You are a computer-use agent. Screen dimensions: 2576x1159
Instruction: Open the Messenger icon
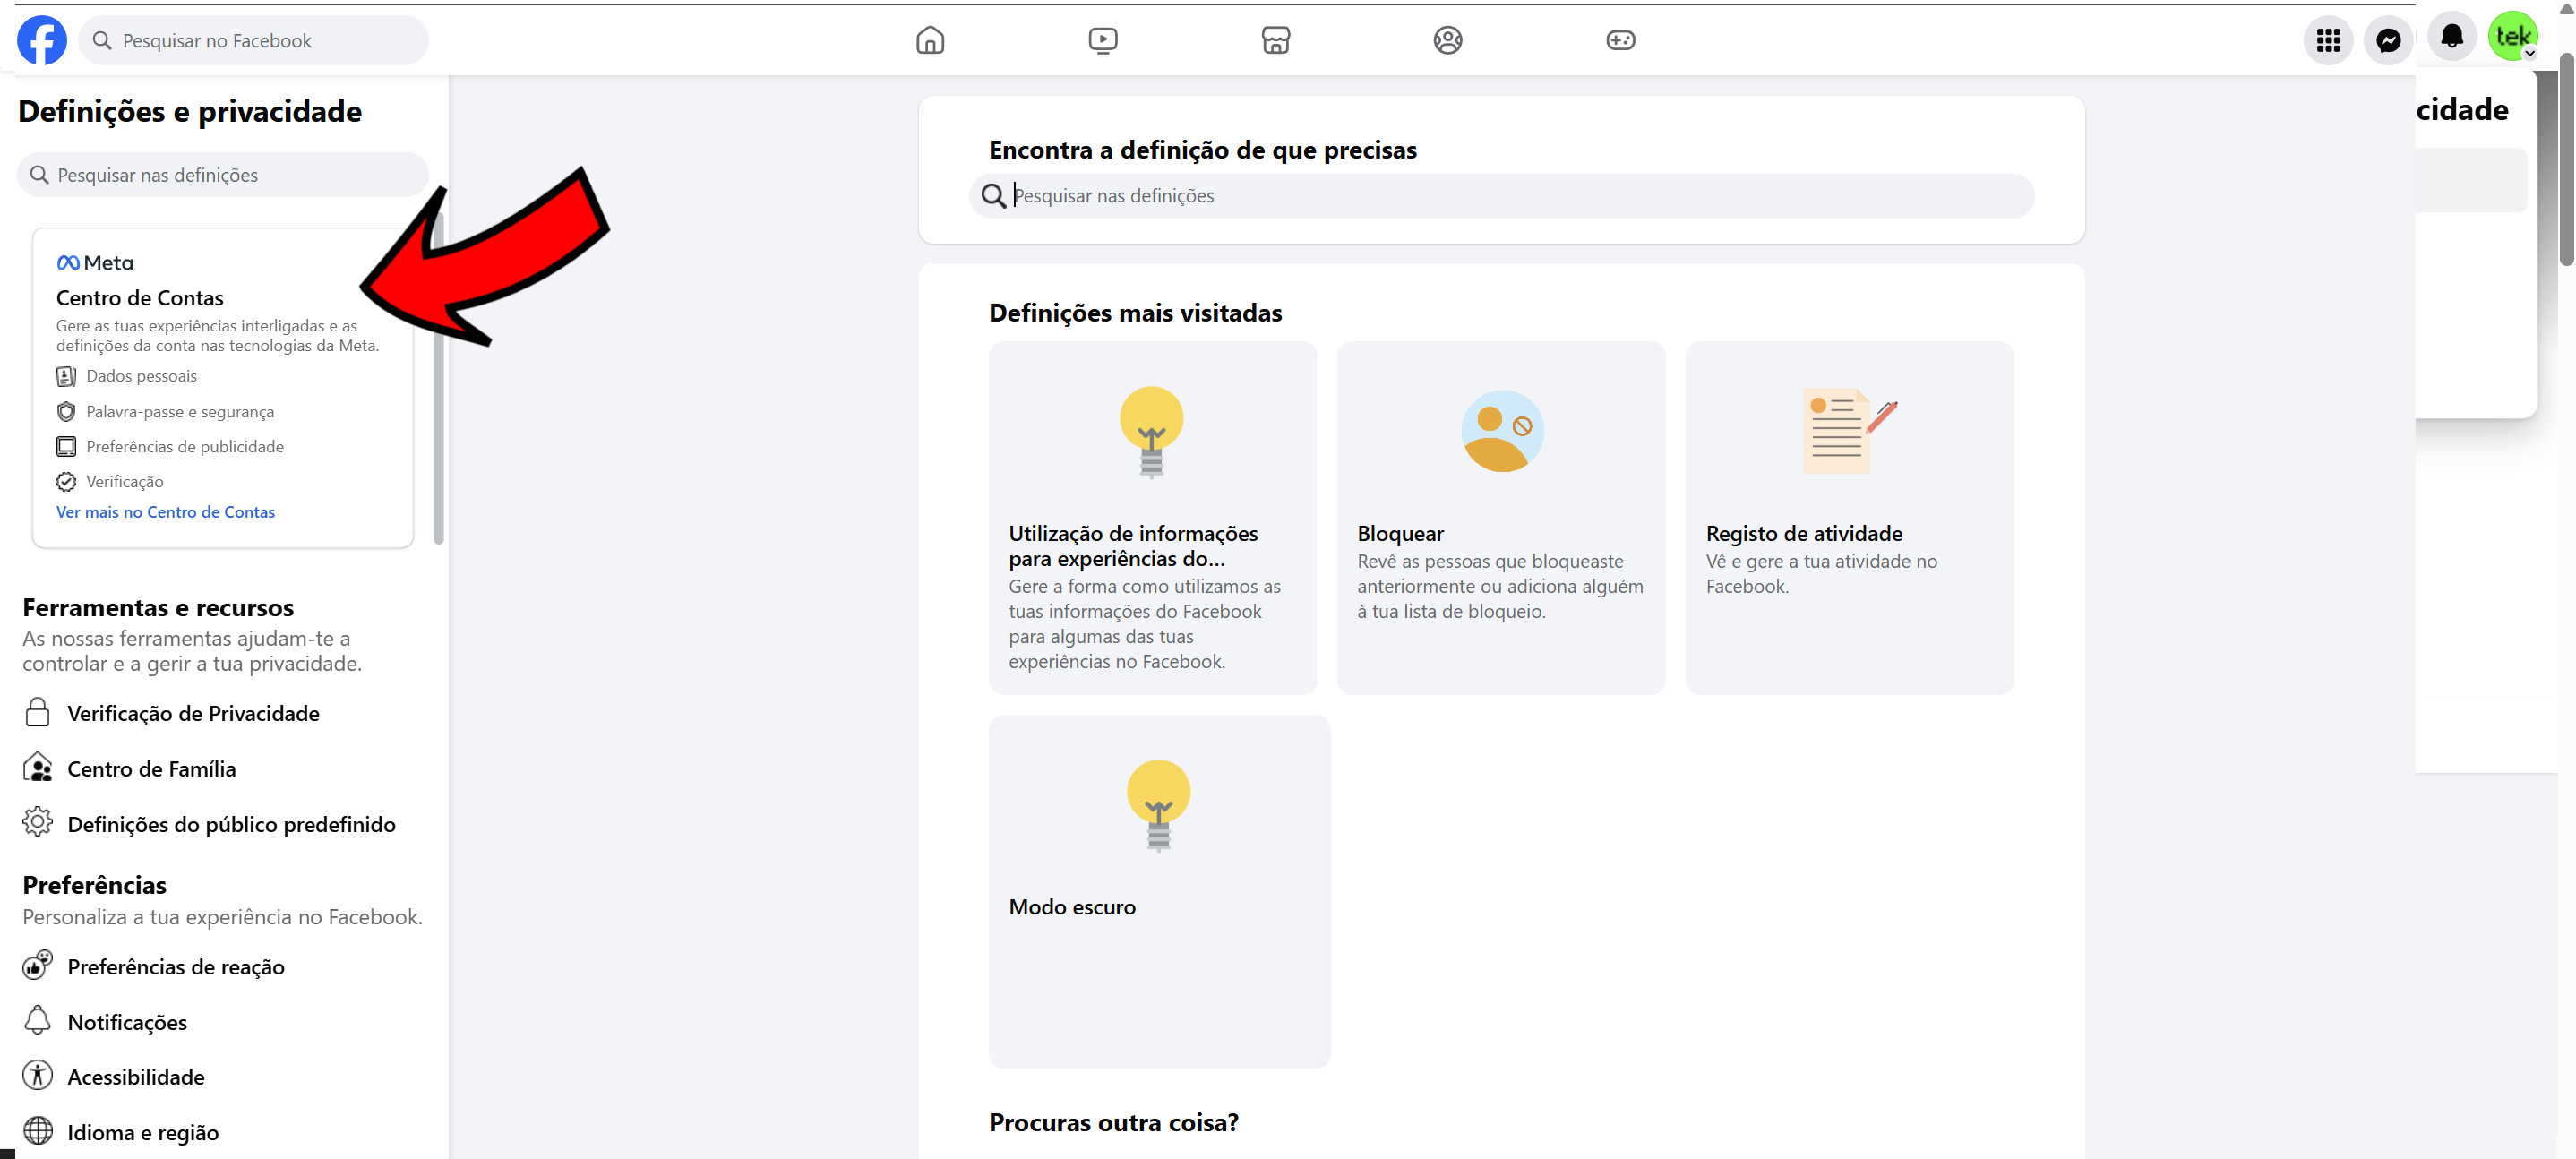point(2388,40)
